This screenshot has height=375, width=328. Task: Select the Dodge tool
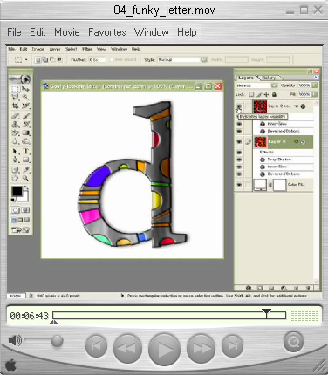(x=25, y=141)
